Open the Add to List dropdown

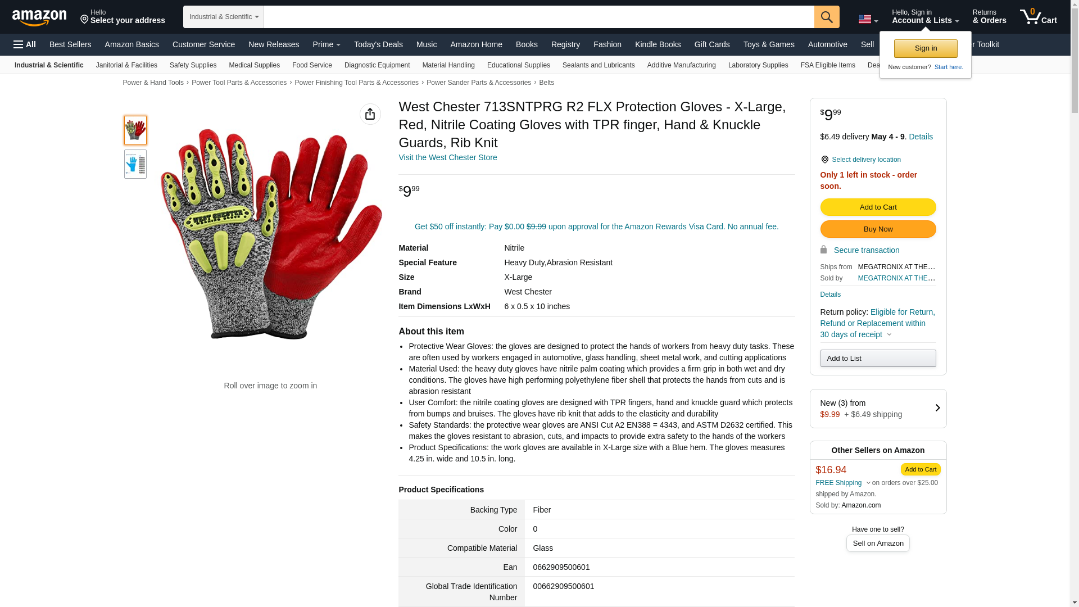pyautogui.click(x=878, y=359)
